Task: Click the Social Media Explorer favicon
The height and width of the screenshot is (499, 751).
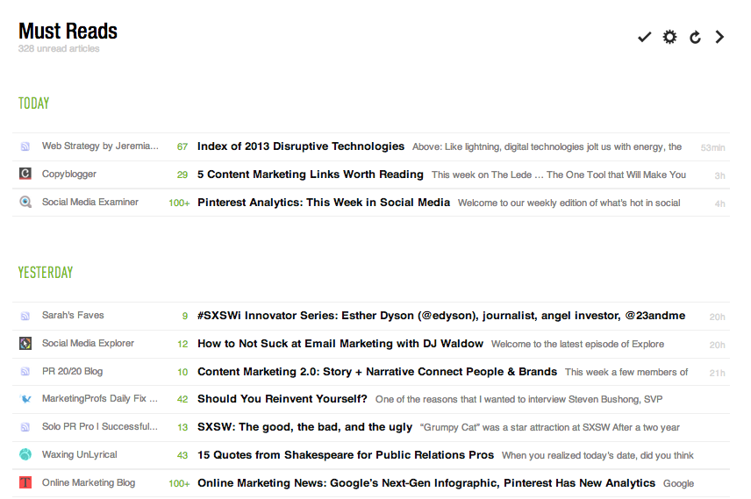Action: point(25,344)
